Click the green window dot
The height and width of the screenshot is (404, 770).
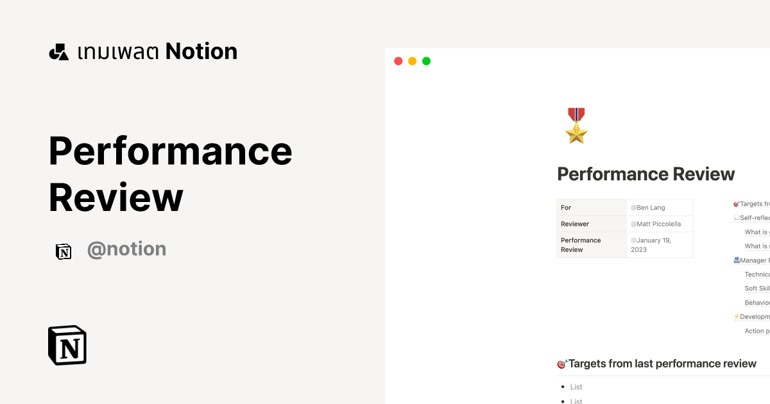tap(426, 60)
